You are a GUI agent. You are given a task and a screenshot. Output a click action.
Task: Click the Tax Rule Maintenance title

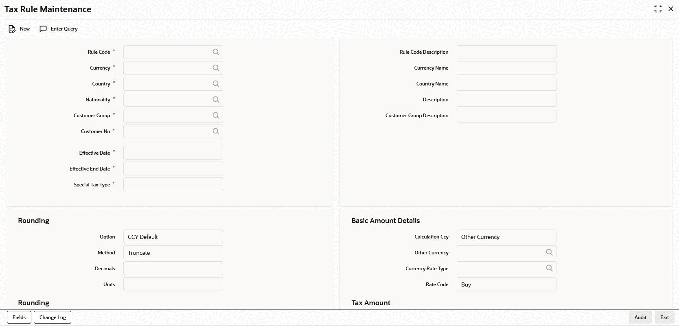pyautogui.click(x=48, y=9)
